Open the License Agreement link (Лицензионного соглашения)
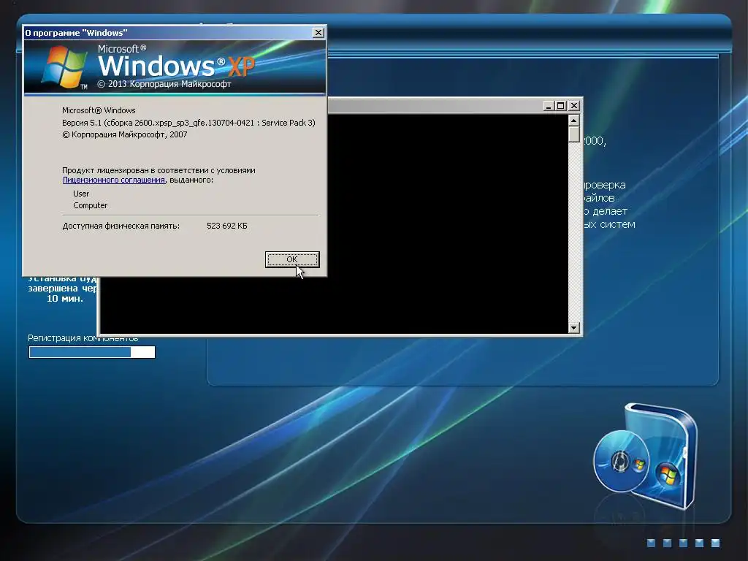 [113, 180]
